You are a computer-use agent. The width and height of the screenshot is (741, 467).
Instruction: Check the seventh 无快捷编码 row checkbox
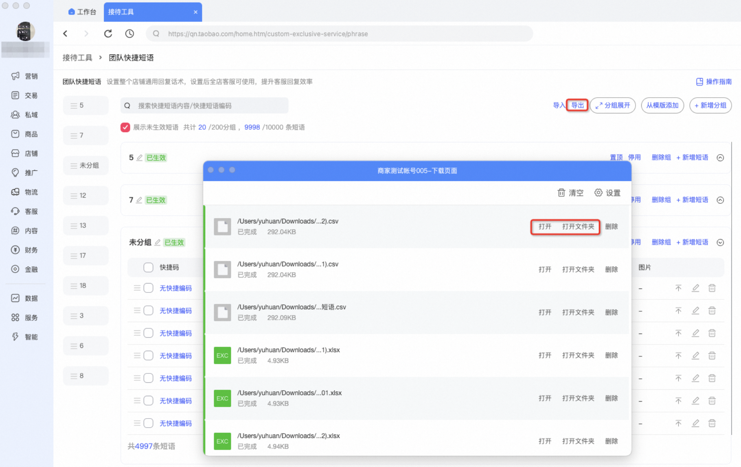[x=148, y=423]
